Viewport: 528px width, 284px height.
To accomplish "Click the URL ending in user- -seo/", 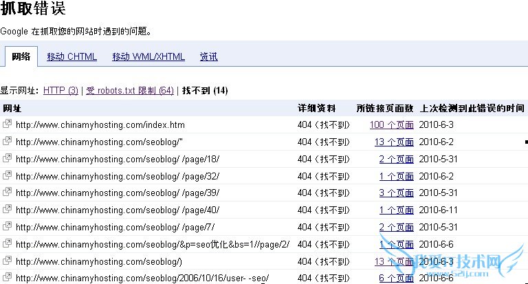I will [142, 278].
